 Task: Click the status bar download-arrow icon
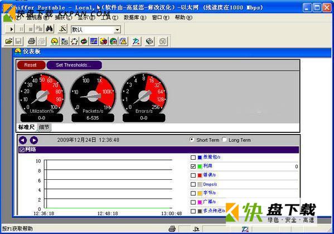196,229
